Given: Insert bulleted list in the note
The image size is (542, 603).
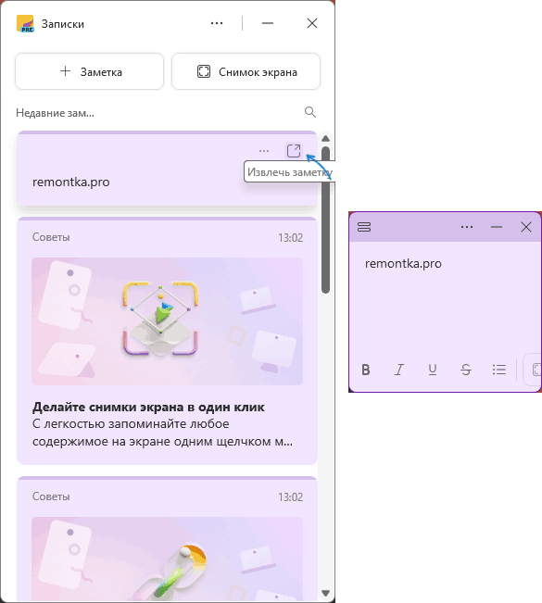Looking at the screenshot, I should pos(498,370).
